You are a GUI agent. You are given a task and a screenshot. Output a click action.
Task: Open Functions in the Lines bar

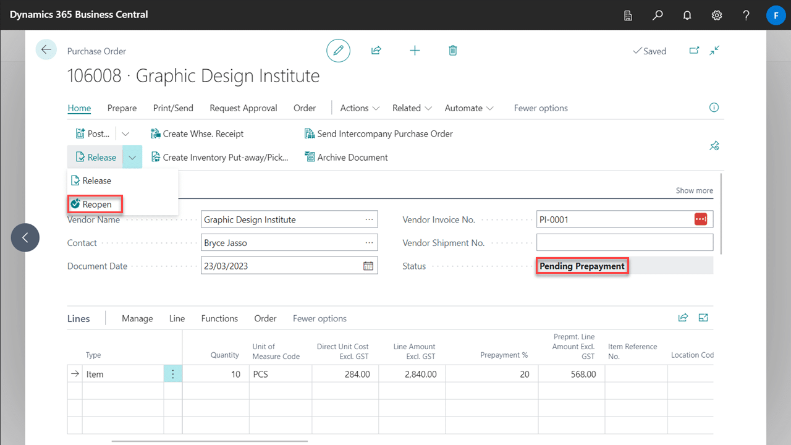click(x=219, y=318)
